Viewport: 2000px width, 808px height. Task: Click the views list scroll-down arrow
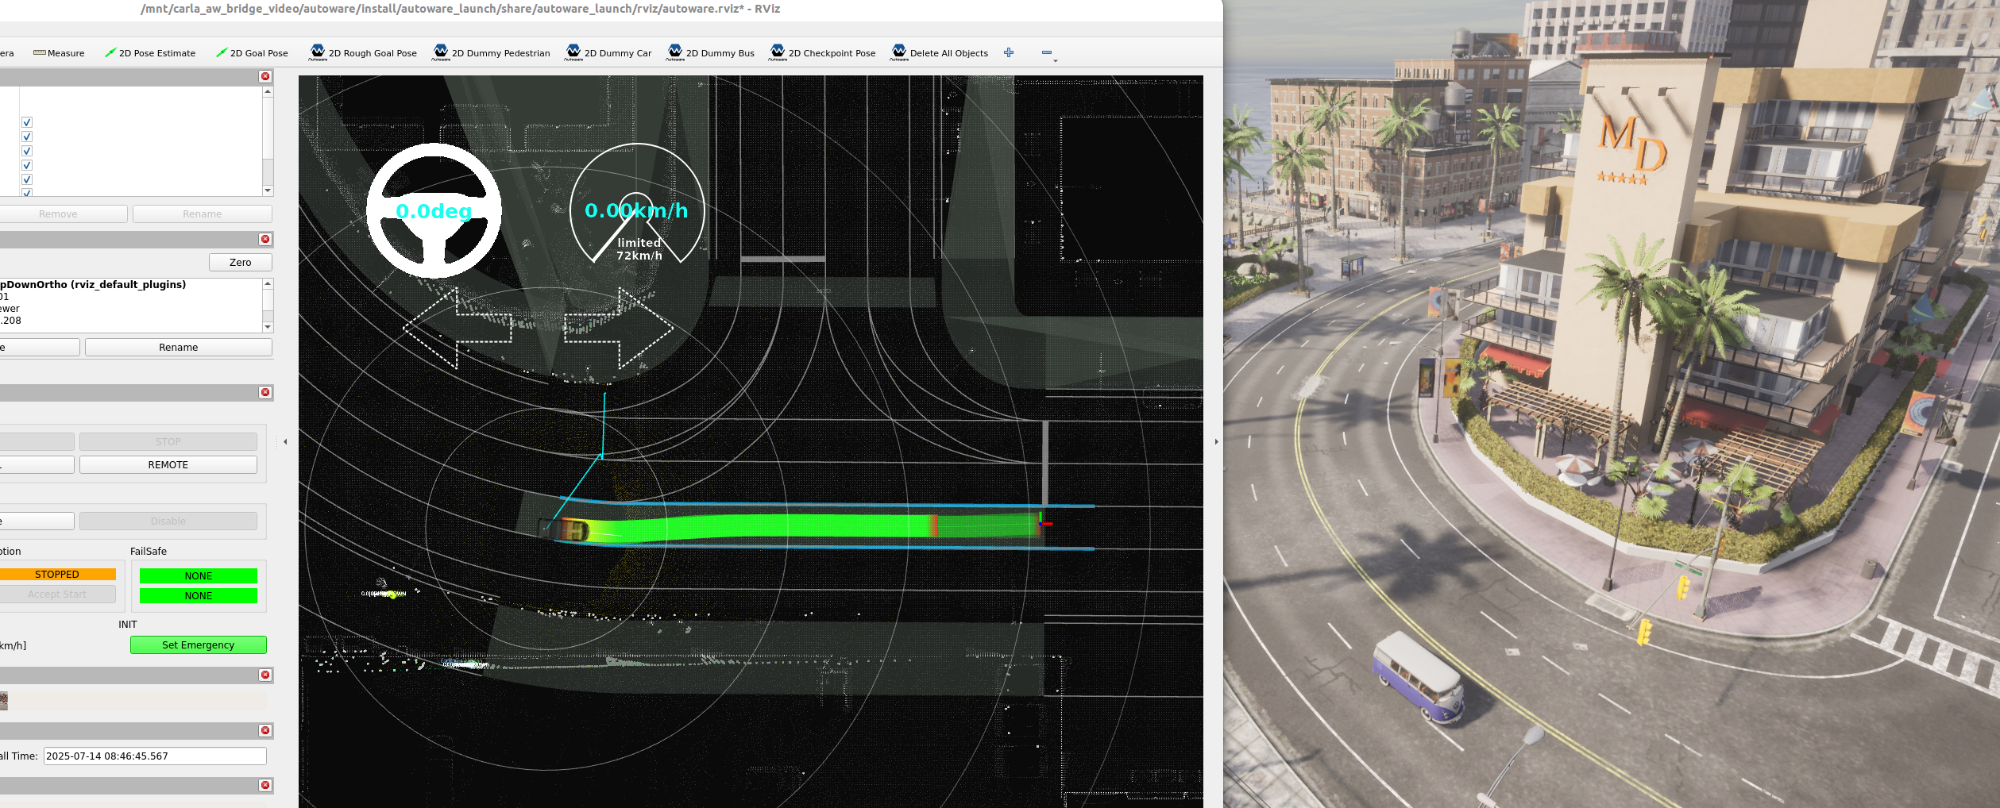tap(268, 327)
